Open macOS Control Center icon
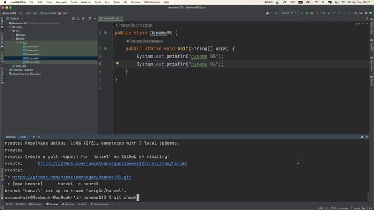The width and height of the screenshot is (374, 210). pyautogui.click(x=337, y=2)
